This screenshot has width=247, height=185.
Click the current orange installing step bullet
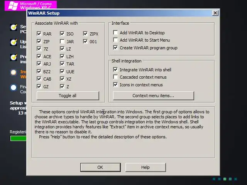coord(14,72)
